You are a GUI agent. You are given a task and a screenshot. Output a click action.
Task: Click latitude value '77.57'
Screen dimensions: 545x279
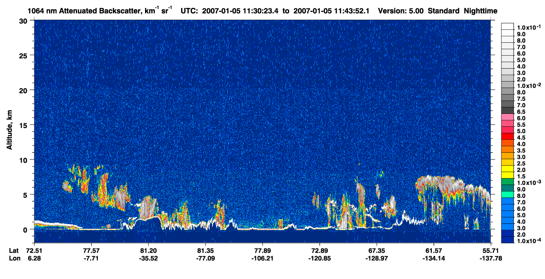tap(91, 250)
